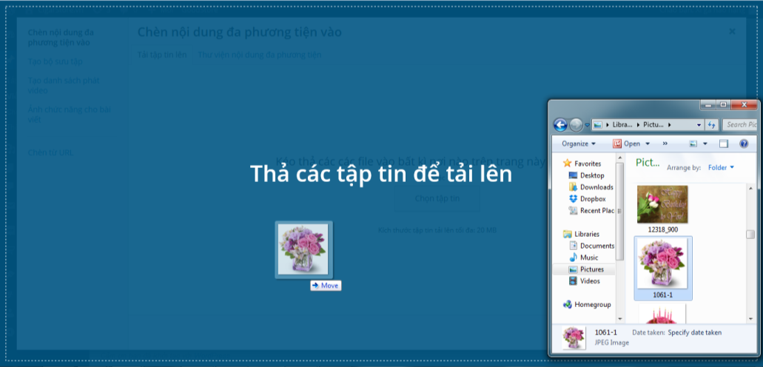This screenshot has width=763, height=367.
Task: Click the Videos filmstrip icon
Action: [574, 281]
